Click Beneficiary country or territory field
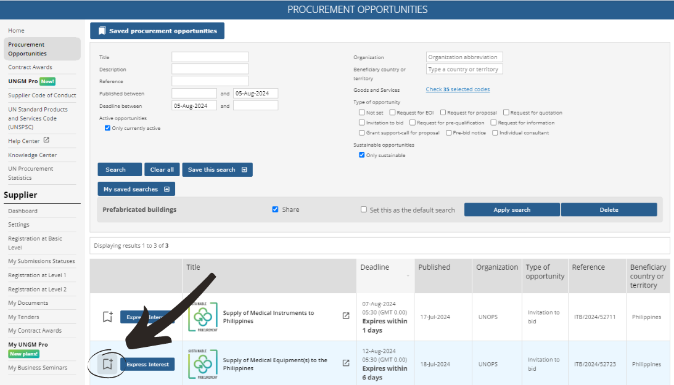Viewport: 674px width, 385px height. pyautogui.click(x=464, y=68)
